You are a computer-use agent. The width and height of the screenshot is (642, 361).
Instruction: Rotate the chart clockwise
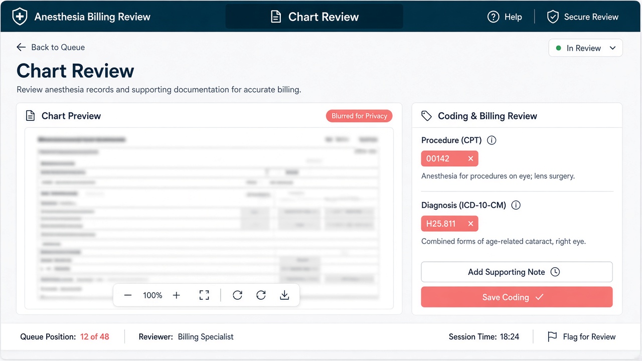261,295
